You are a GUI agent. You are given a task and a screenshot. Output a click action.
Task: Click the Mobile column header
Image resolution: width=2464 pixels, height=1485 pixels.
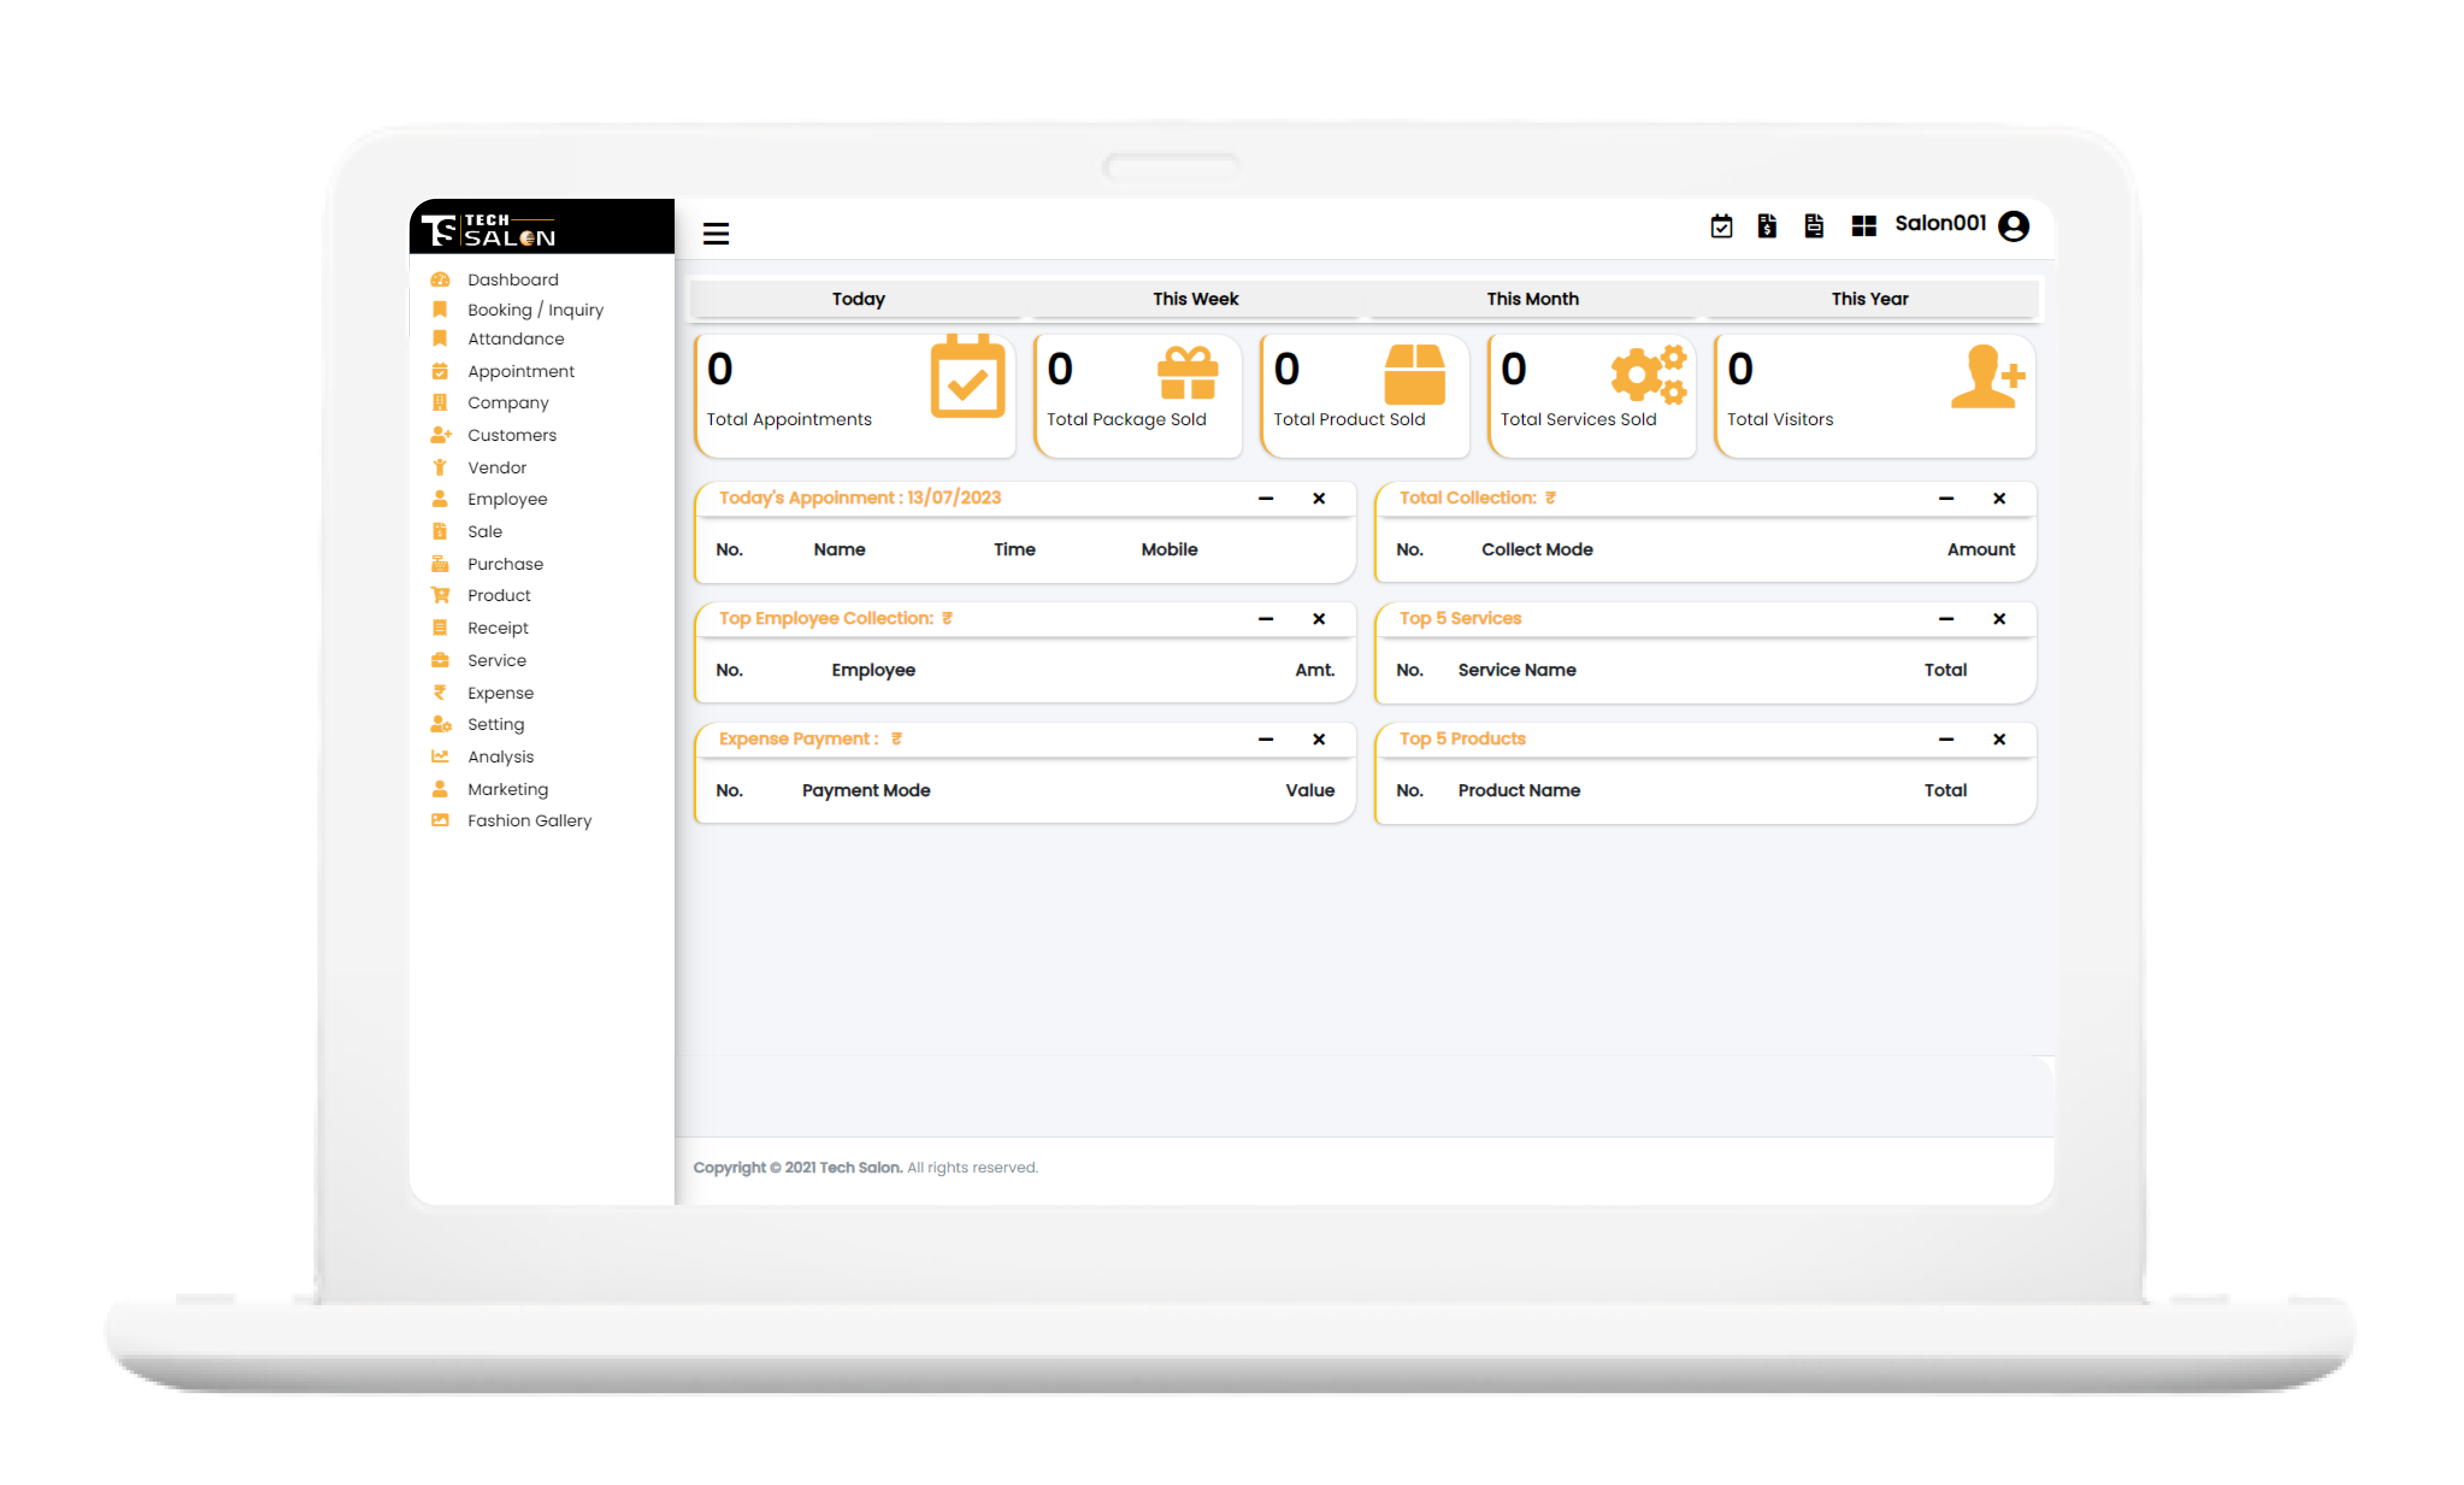1169,550
